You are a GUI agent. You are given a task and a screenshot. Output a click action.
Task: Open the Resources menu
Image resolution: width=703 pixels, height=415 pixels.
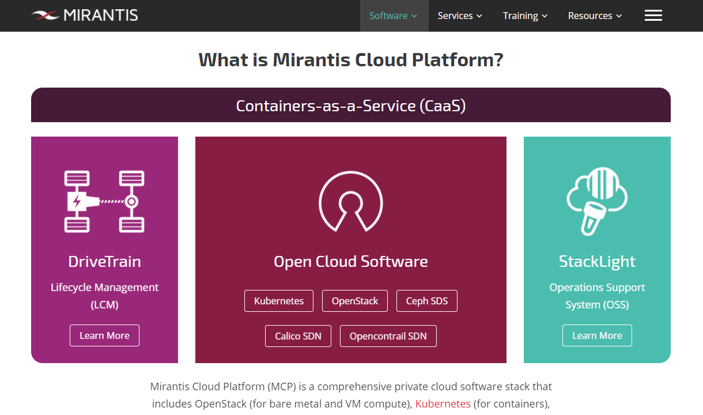(x=595, y=16)
